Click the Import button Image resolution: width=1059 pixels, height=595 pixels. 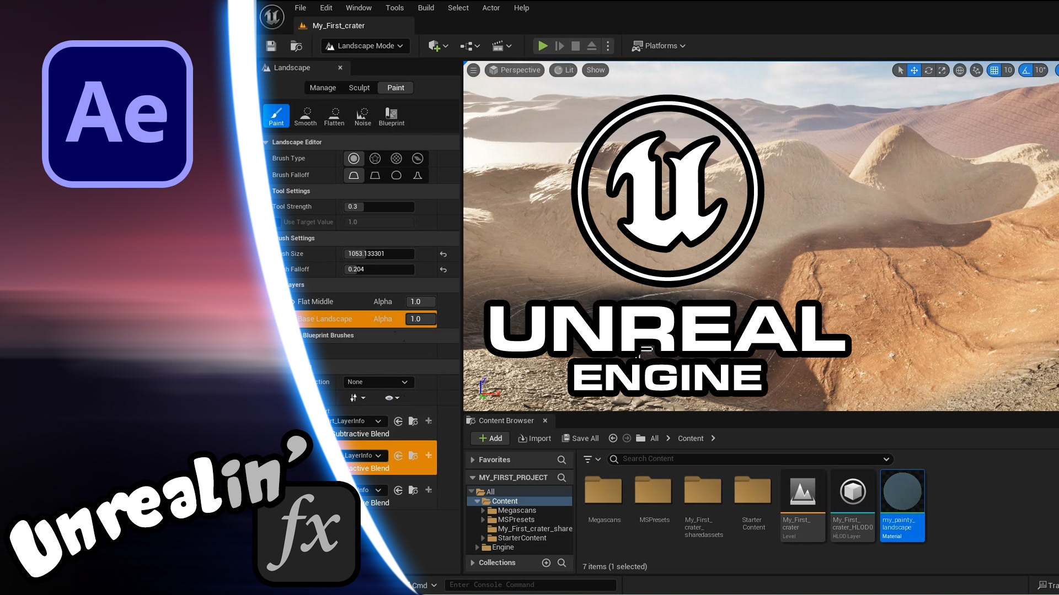click(534, 439)
